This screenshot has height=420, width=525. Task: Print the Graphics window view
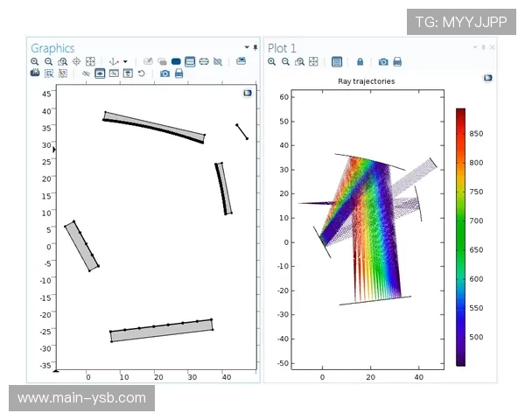[179, 74]
